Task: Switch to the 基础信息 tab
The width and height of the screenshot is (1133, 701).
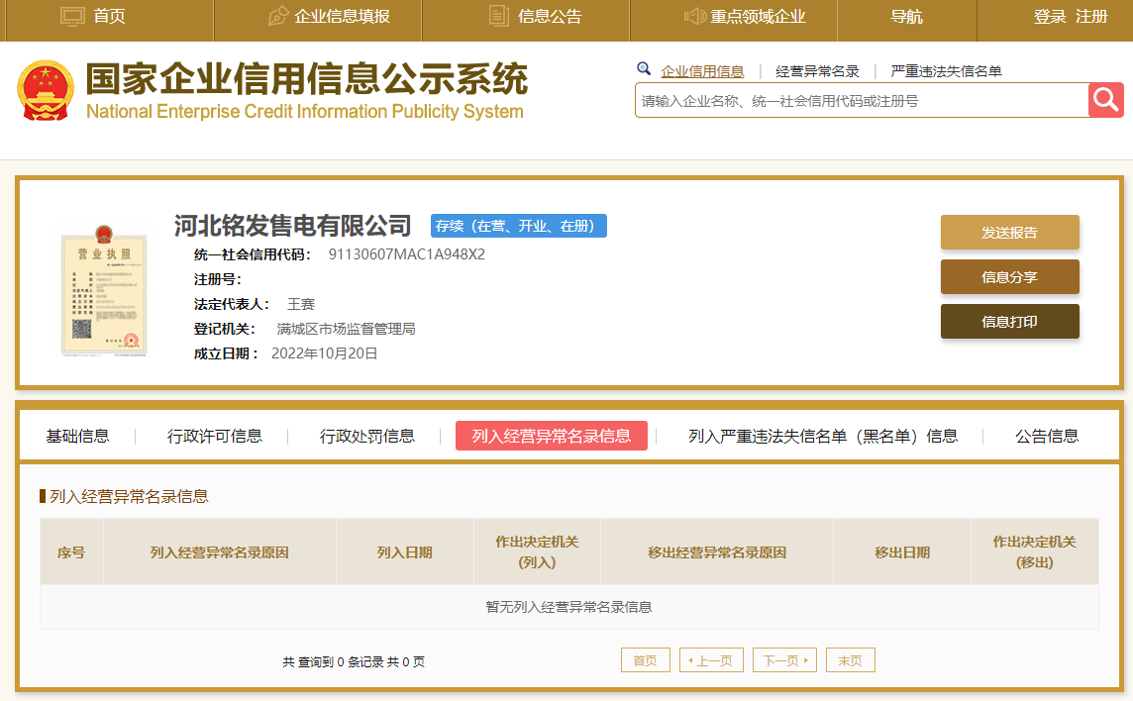Action: [x=78, y=436]
